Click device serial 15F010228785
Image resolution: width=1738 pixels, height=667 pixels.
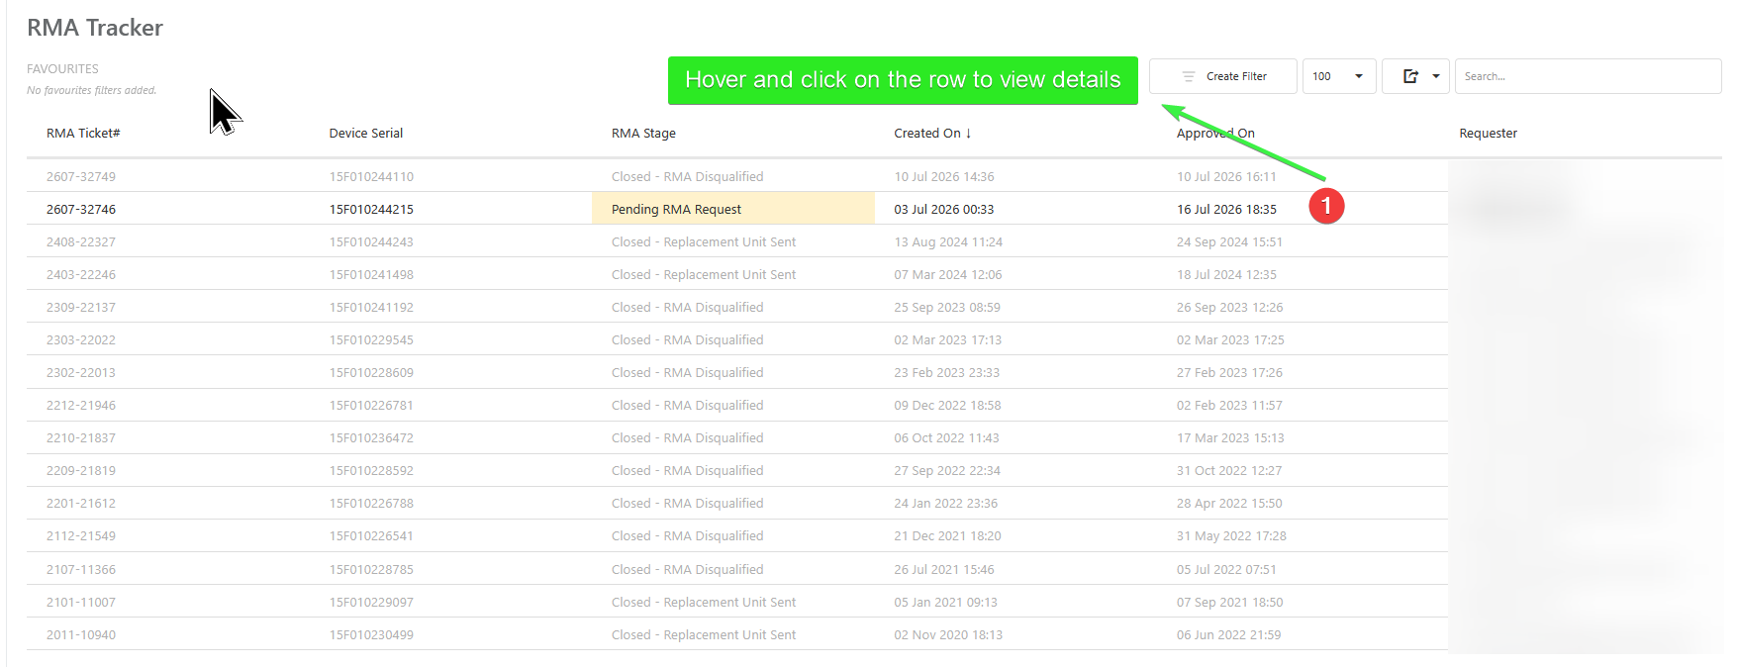tap(371, 569)
